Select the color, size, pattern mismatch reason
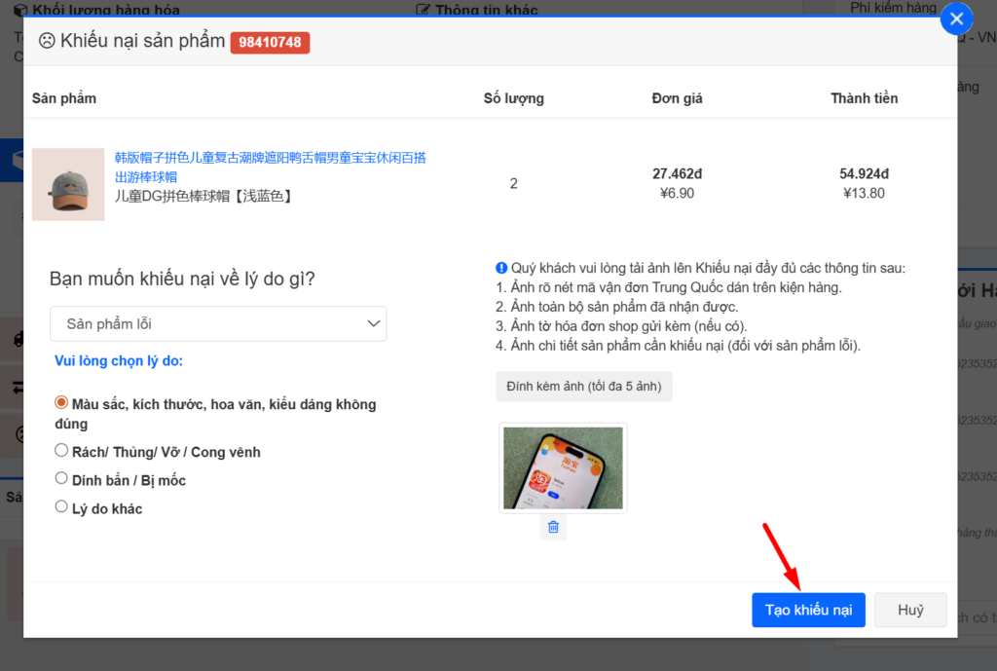 [61, 402]
